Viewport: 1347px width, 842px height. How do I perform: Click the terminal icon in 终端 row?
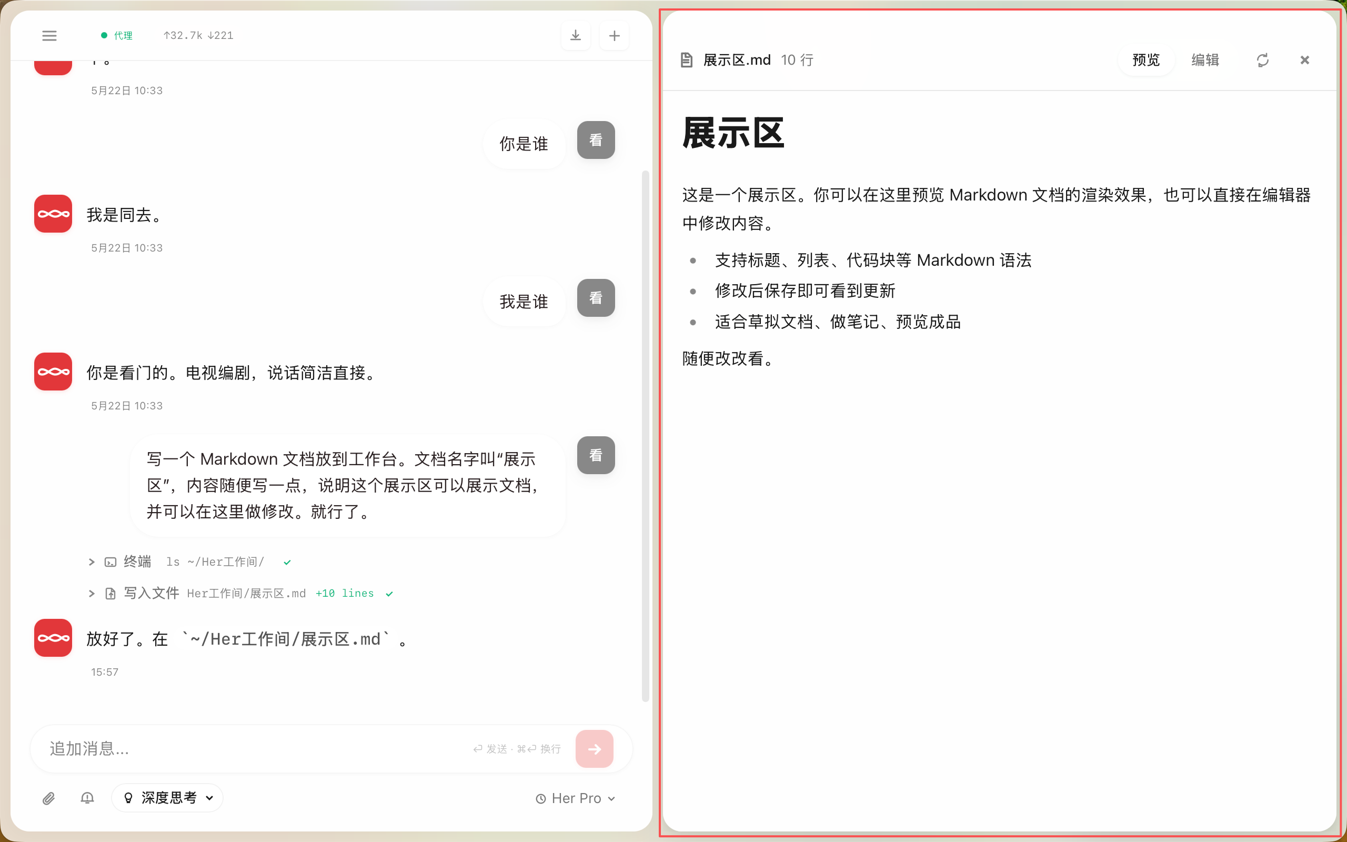click(110, 562)
